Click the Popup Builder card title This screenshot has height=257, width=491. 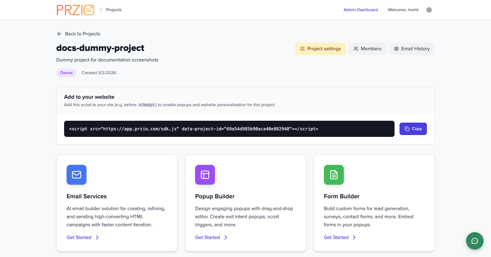[215, 196]
